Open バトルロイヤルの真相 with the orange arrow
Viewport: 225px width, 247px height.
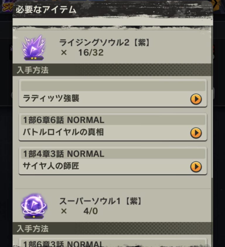tap(196, 133)
